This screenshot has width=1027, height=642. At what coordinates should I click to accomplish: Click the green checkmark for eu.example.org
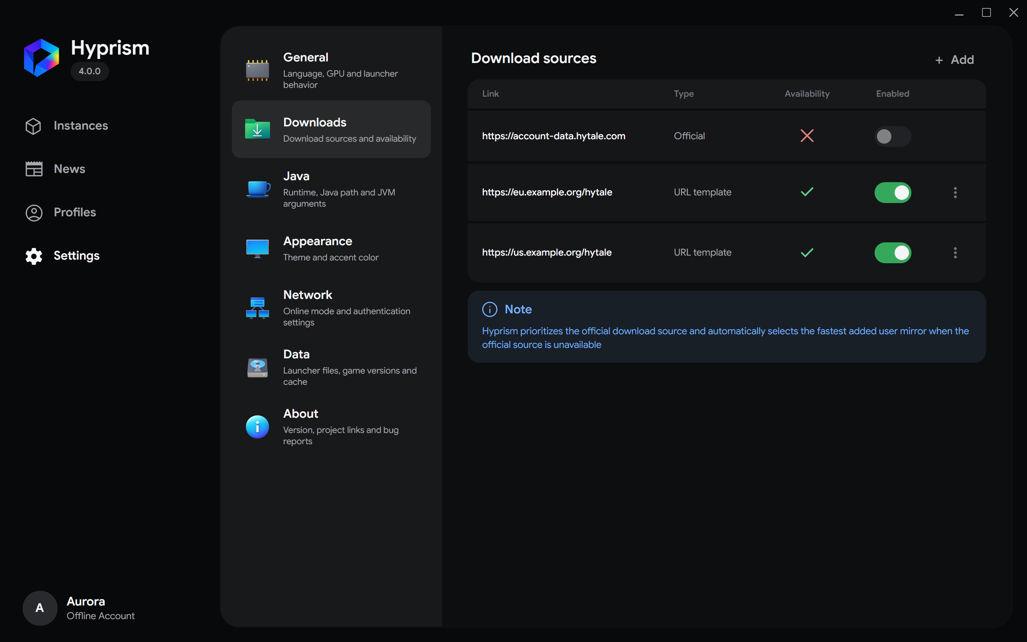pos(807,192)
